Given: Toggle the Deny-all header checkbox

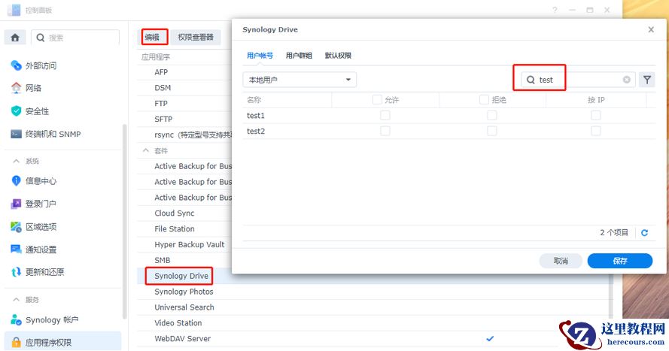Looking at the screenshot, I should pos(484,100).
